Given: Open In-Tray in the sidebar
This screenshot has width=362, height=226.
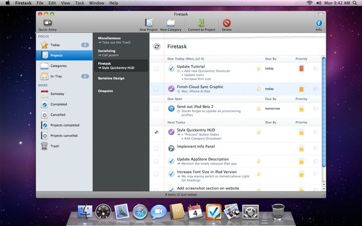Looking at the screenshot, I should (x=65, y=76).
